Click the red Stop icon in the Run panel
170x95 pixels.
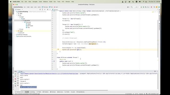(x=15, y=79)
